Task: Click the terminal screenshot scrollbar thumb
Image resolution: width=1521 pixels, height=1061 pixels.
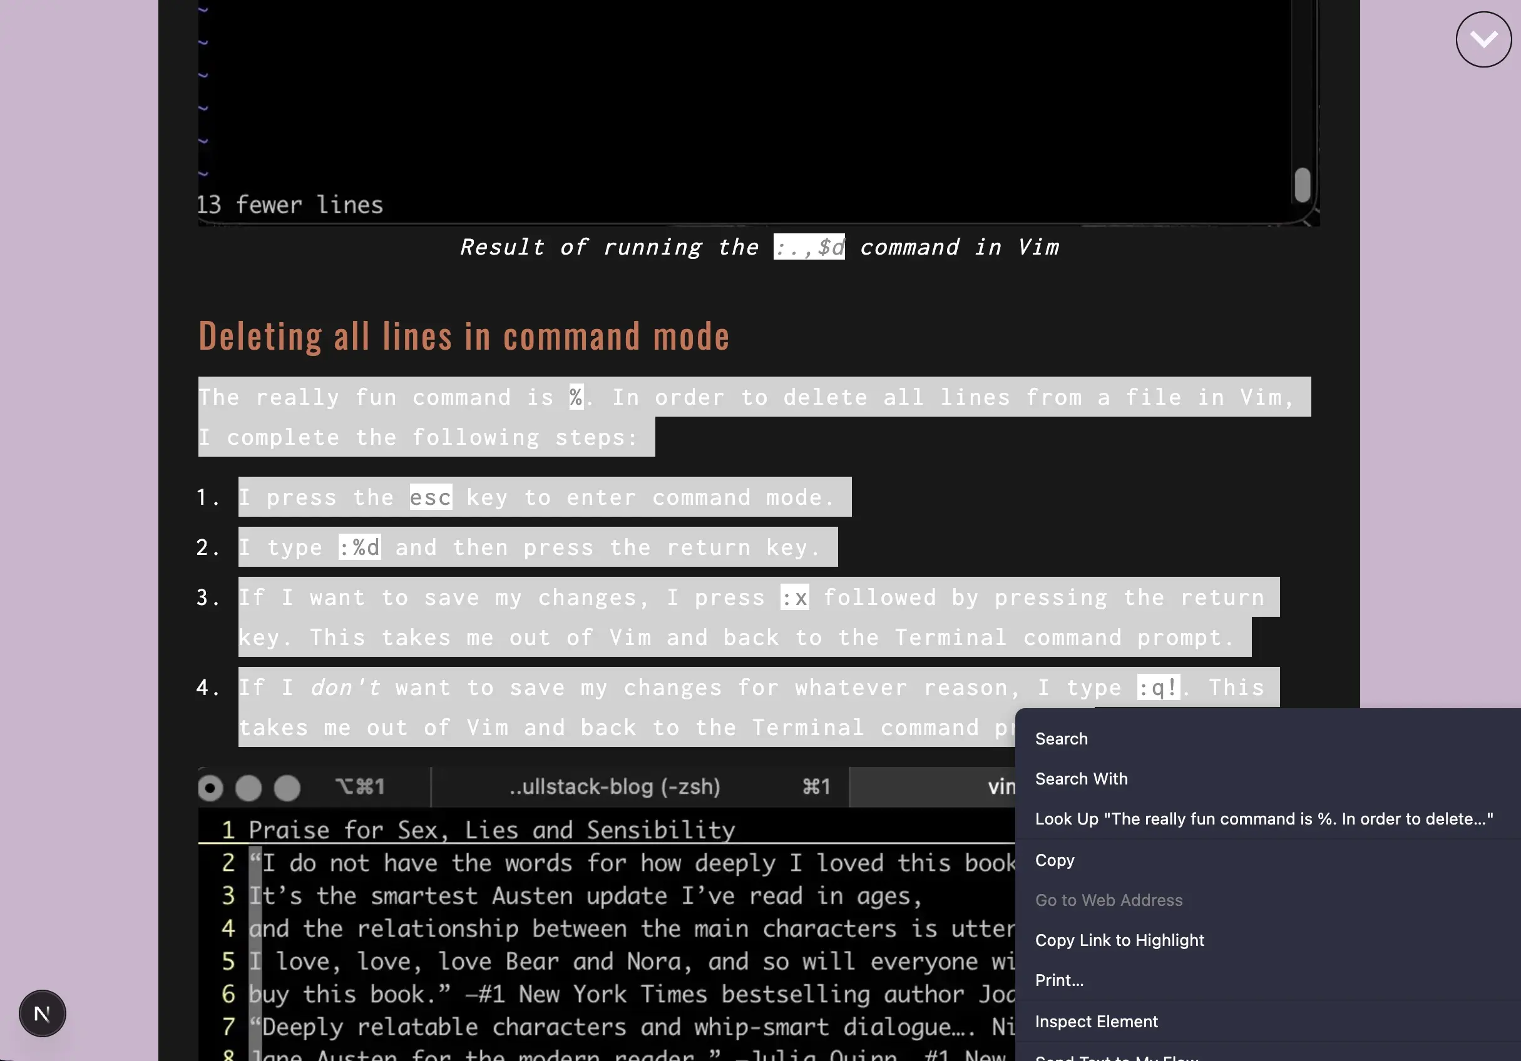Action: coord(1302,185)
